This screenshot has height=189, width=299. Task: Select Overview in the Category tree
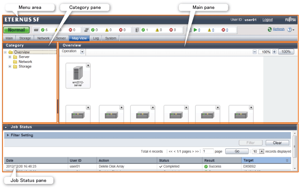[x=22, y=52]
